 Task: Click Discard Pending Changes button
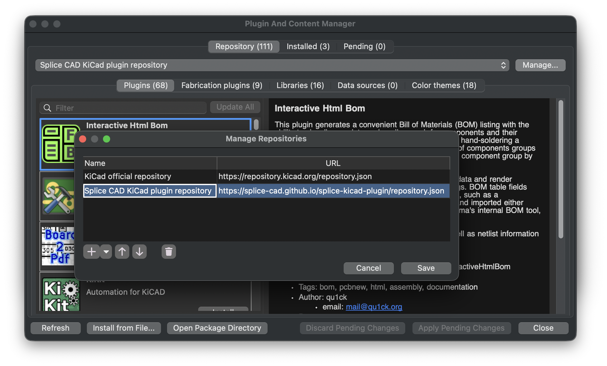click(x=352, y=328)
